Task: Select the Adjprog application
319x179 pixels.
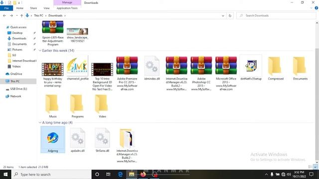Action: (53, 140)
